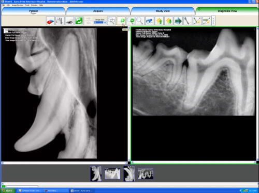
Task: Switch to the Study View tab
Action: [x=163, y=11]
